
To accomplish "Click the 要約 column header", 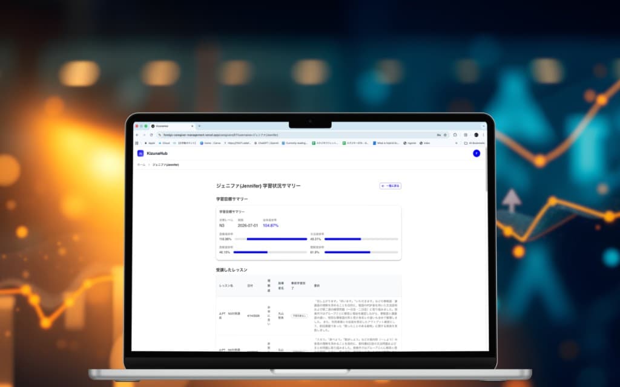I will tap(317, 285).
